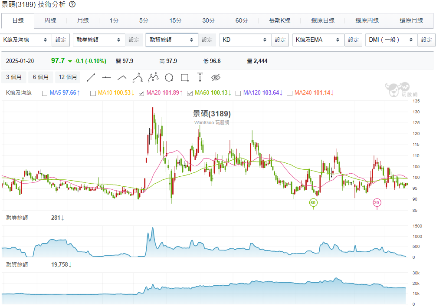Image resolution: width=436 pixels, height=307 pixels.
Task: Open the K線及均線 indicator dropdown
Action: tap(26, 40)
